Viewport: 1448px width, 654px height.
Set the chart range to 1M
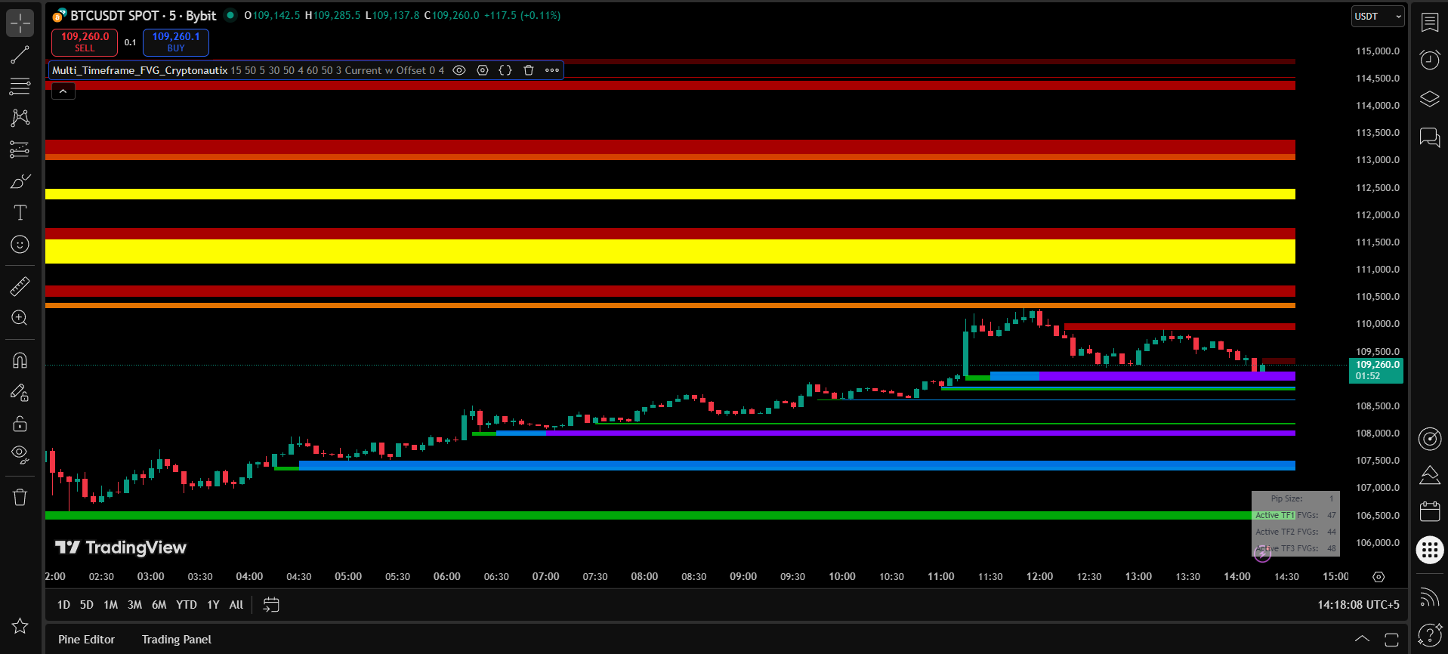(110, 605)
